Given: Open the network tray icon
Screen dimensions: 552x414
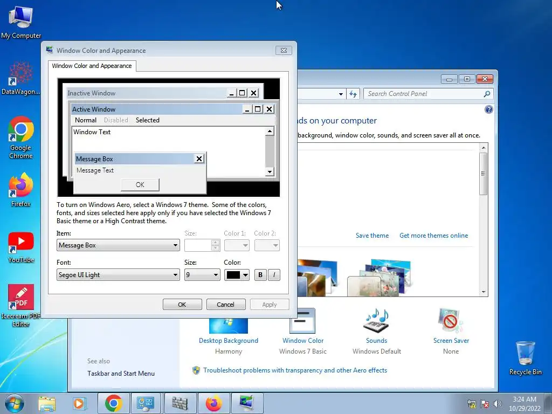Looking at the screenshot, I should 471,404.
